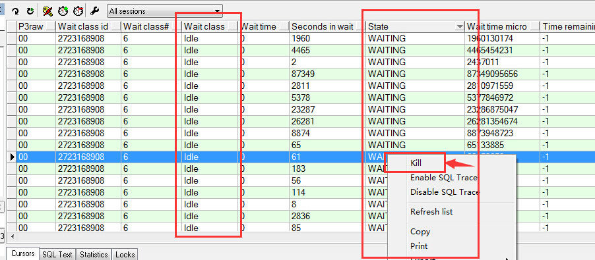Screen dimensions: 595x260
Task: Click the State column header label
Action: (378, 27)
